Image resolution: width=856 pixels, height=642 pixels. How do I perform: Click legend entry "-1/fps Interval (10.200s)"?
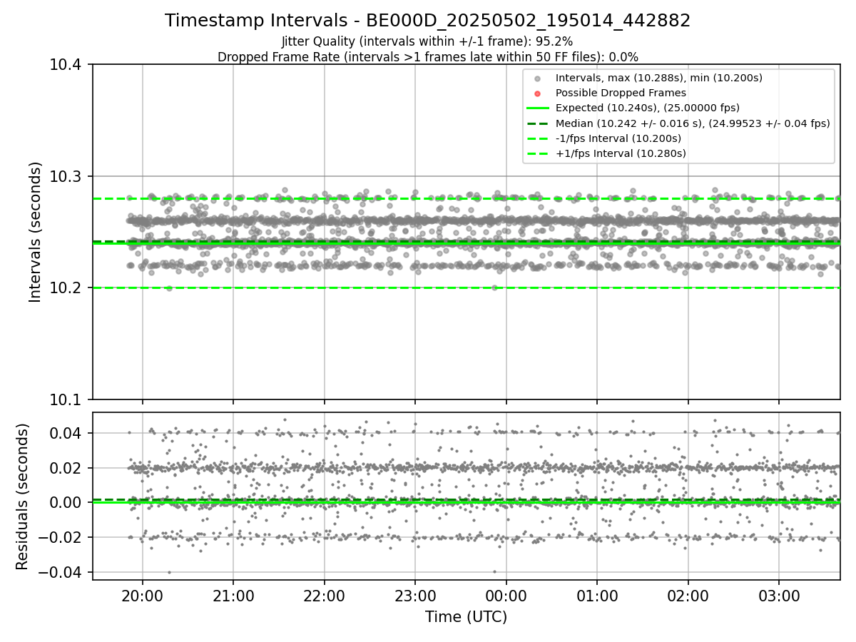coord(618,138)
